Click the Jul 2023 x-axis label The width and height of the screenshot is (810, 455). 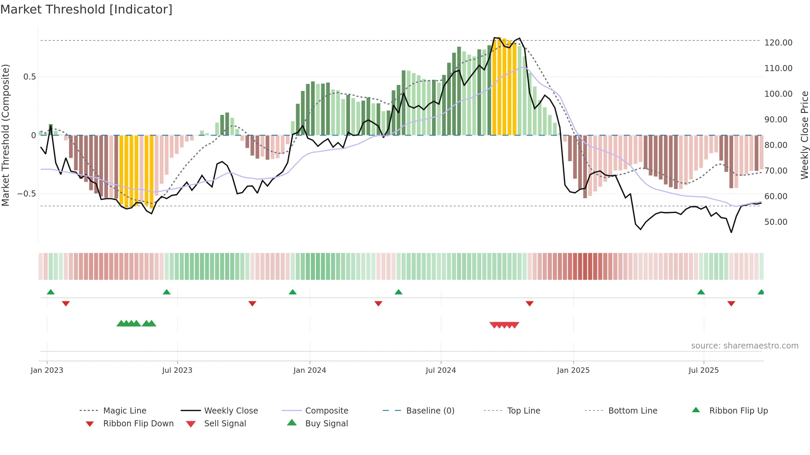tap(177, 370)
